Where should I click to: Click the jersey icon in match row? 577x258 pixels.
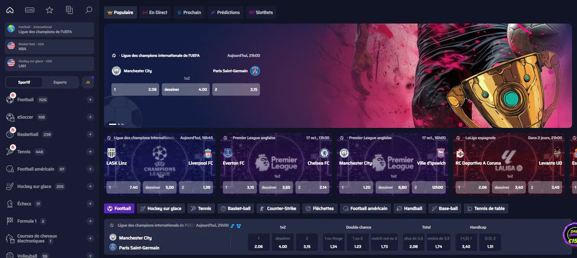(x=239, y=225)
